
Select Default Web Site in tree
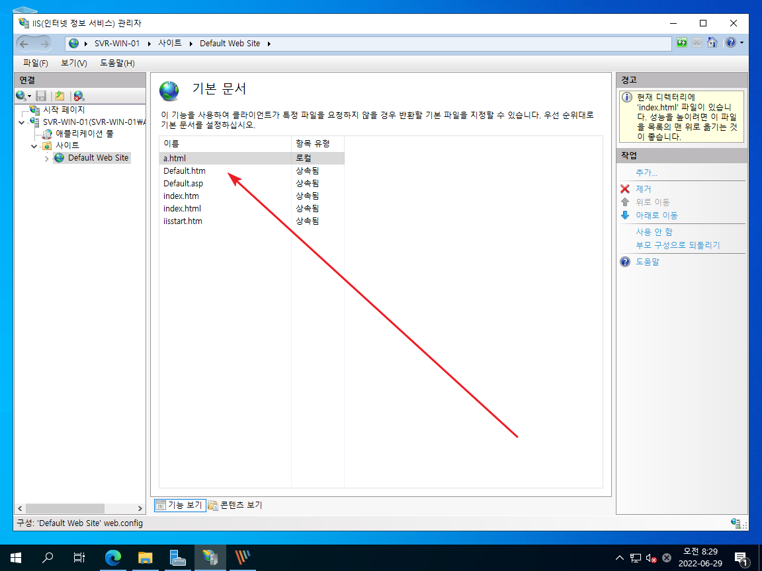coord(98,158)
